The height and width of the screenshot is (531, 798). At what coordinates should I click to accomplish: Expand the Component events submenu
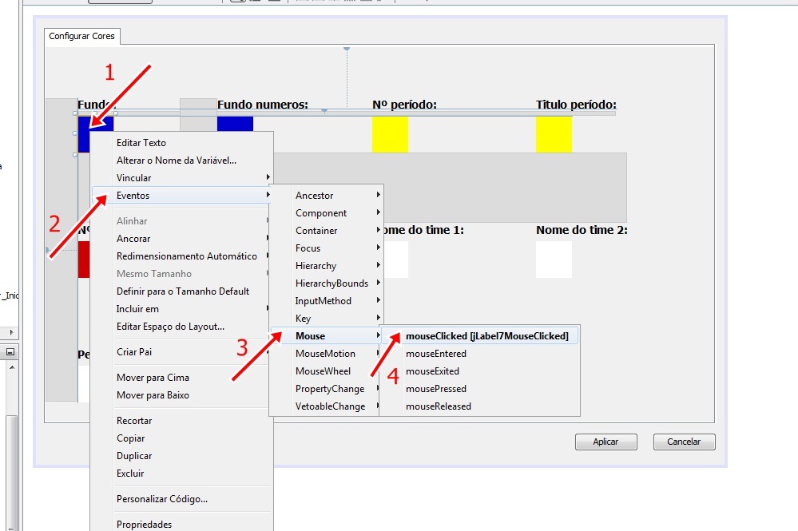click(x=326, y=213)
